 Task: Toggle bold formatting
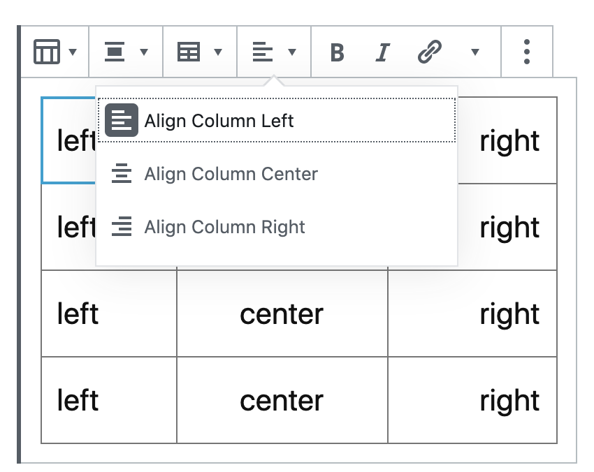(x=337, y=52)
